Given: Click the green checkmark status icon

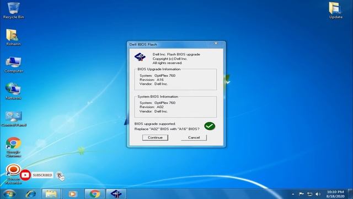Looking at the screenshot, I should (210, 126).
